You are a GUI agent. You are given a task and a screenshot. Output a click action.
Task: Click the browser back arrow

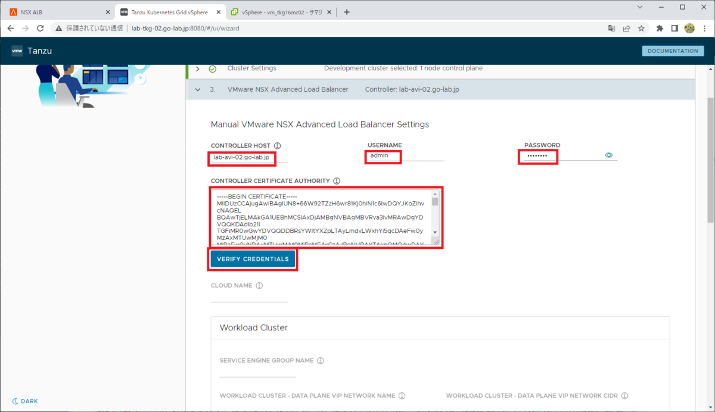pyautogui.click(x=10, y=28)
